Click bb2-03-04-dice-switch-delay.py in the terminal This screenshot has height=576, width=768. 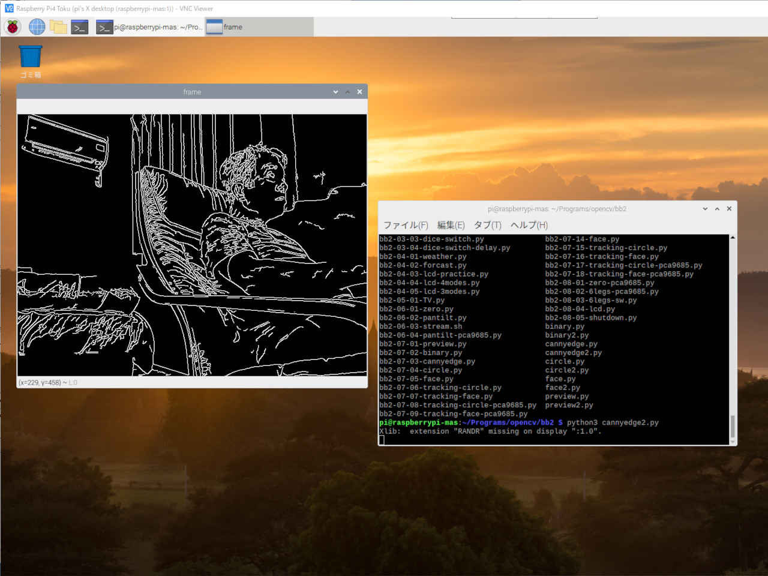pyautogui.click(x=445, y=248)
